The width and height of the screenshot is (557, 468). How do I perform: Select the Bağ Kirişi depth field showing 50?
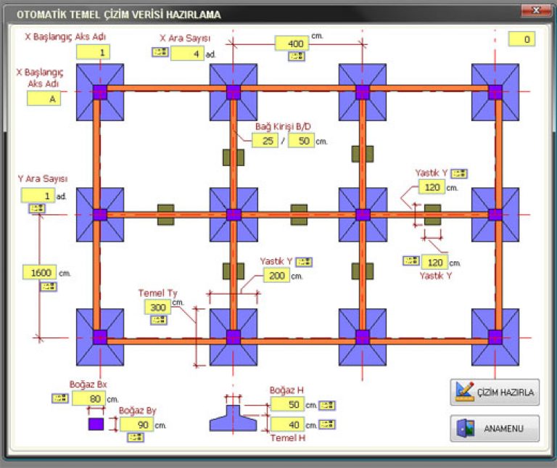coord(301,141)
